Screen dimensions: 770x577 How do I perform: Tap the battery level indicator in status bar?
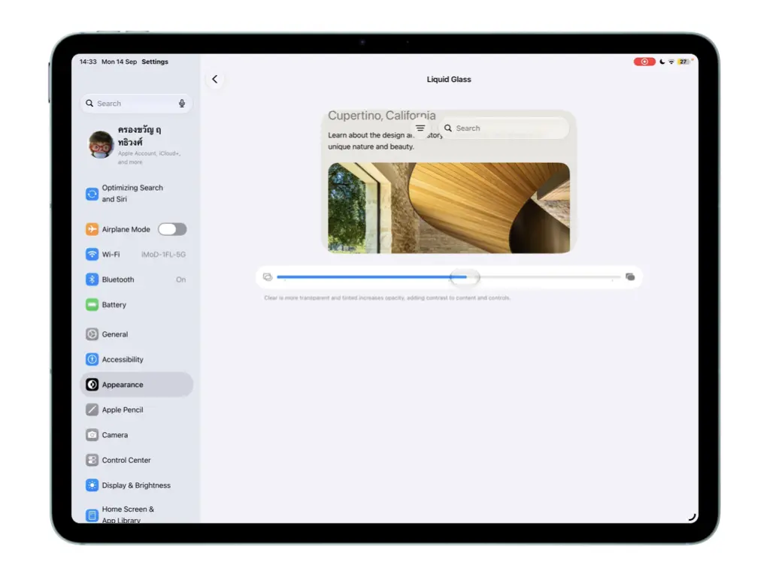pos(684,62)
